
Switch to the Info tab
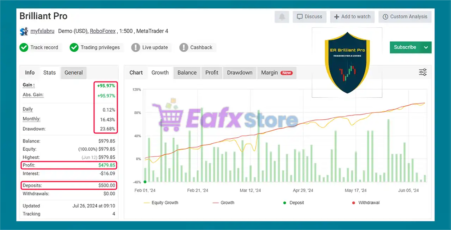coord(30,73)
